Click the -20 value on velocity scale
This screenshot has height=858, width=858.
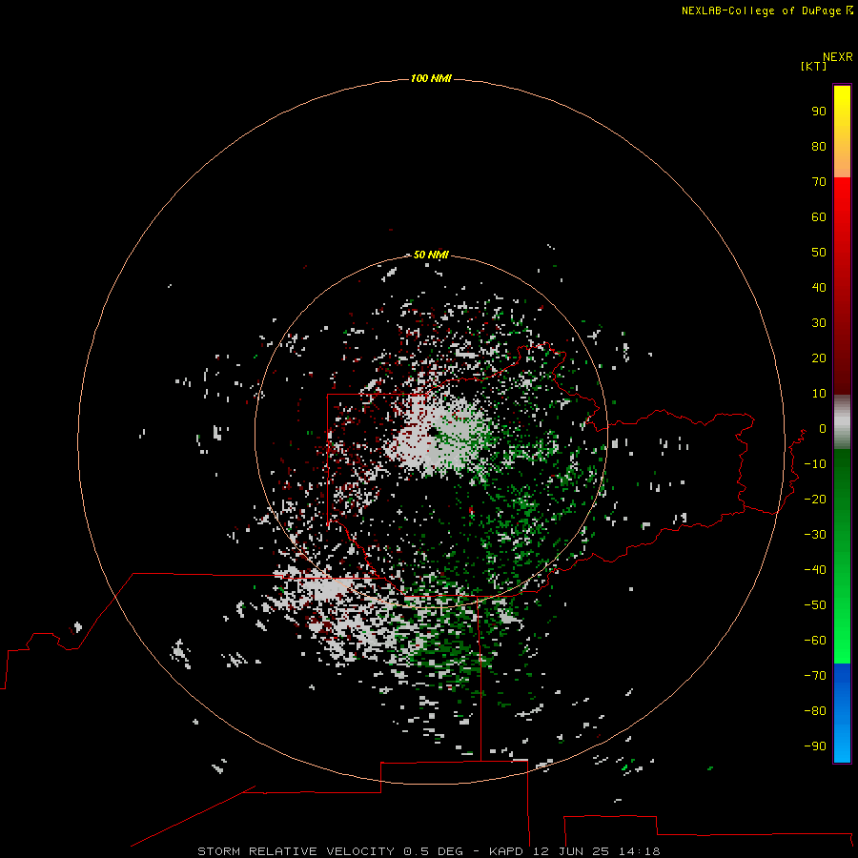[x=815, y=499]
